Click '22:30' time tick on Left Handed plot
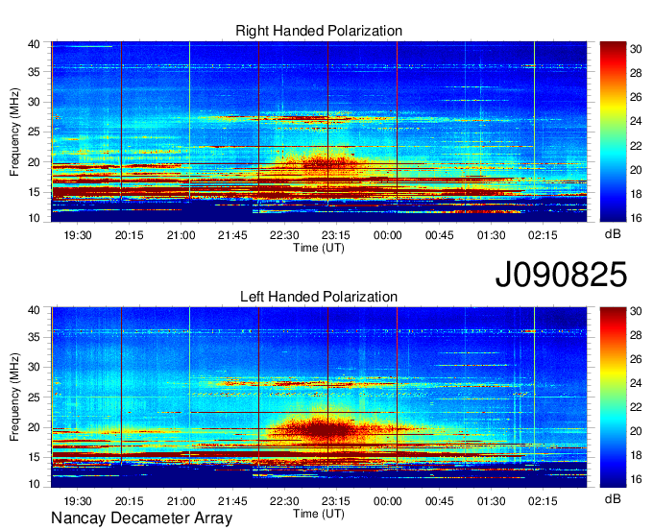Screen dimensions: 653x530 pos(284,501)
